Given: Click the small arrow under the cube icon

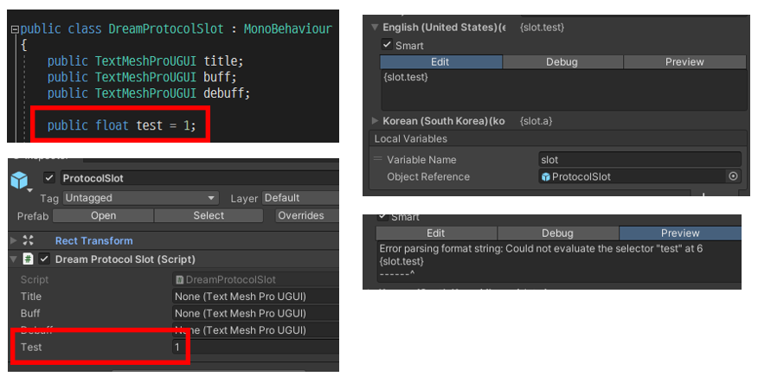Looking at the screenshot, I should [28, 191].
